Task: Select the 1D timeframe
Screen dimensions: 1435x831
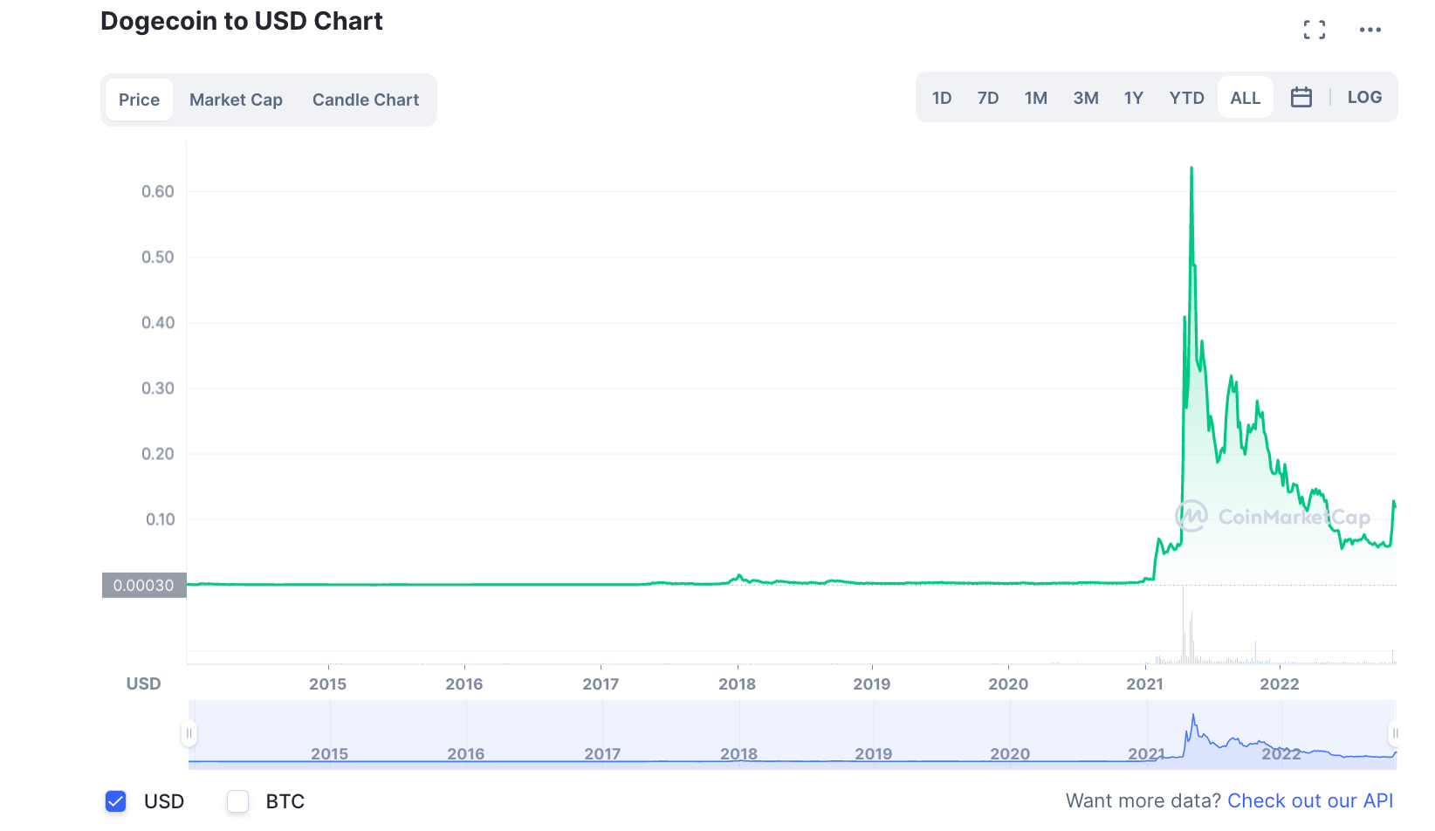Action: click(942, 98)
